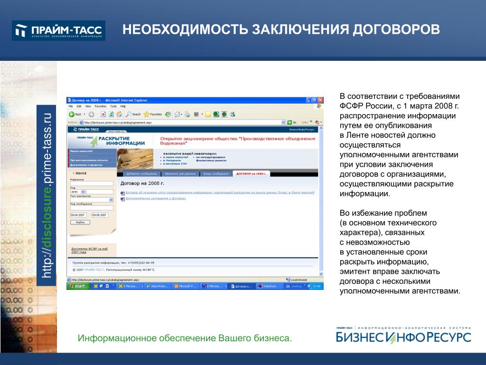Click the Forward arrow in IE toolbar
Viewport: 486px width, 365px height.
(91, 114)
